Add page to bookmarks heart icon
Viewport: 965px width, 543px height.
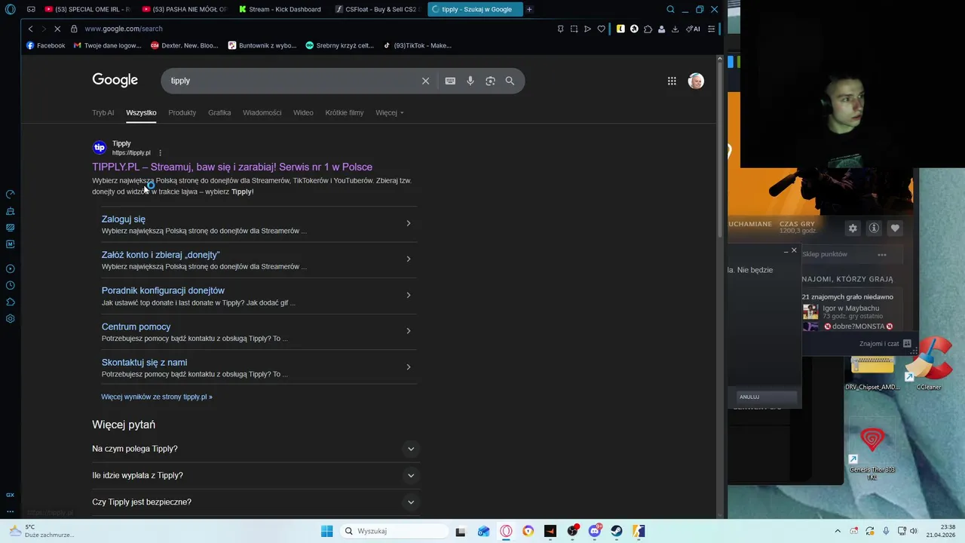[601, 29]
